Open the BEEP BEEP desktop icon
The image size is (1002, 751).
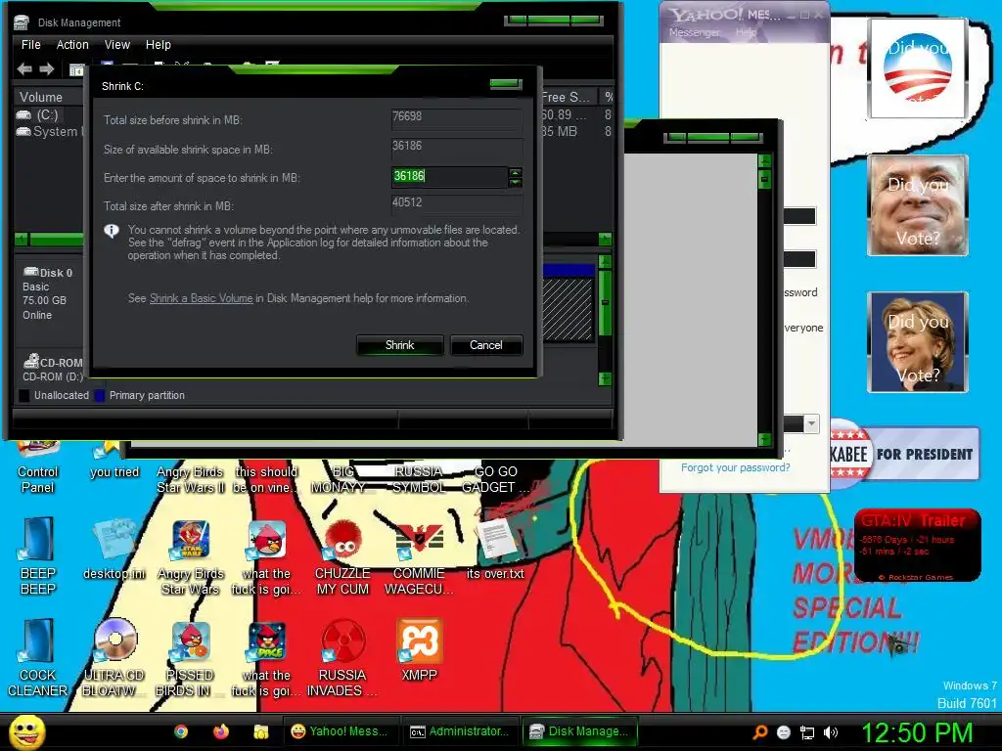click(x=38, y=555)
